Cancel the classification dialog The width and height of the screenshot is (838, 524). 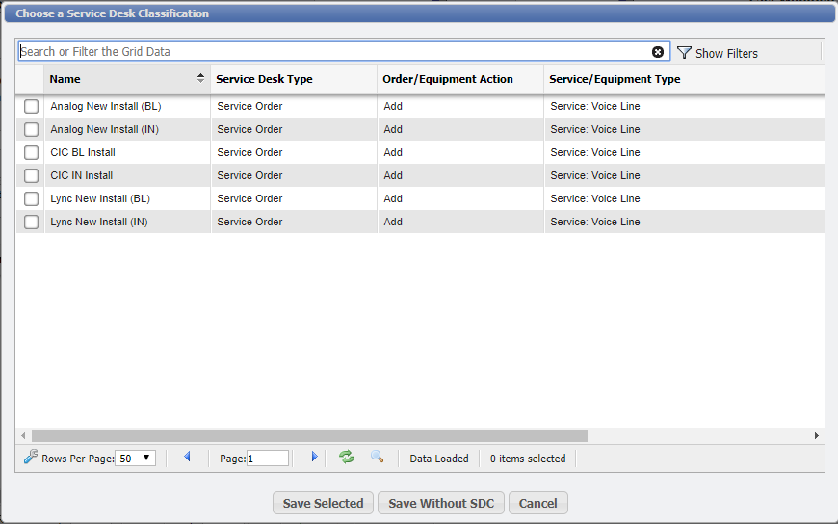[538, 503]
